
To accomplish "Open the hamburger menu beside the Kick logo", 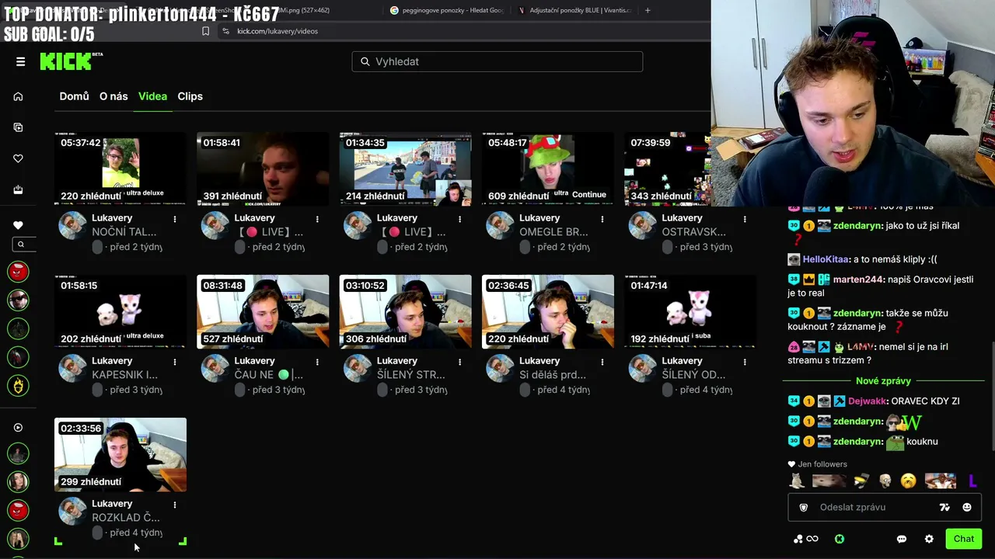I will pos(20,61).
